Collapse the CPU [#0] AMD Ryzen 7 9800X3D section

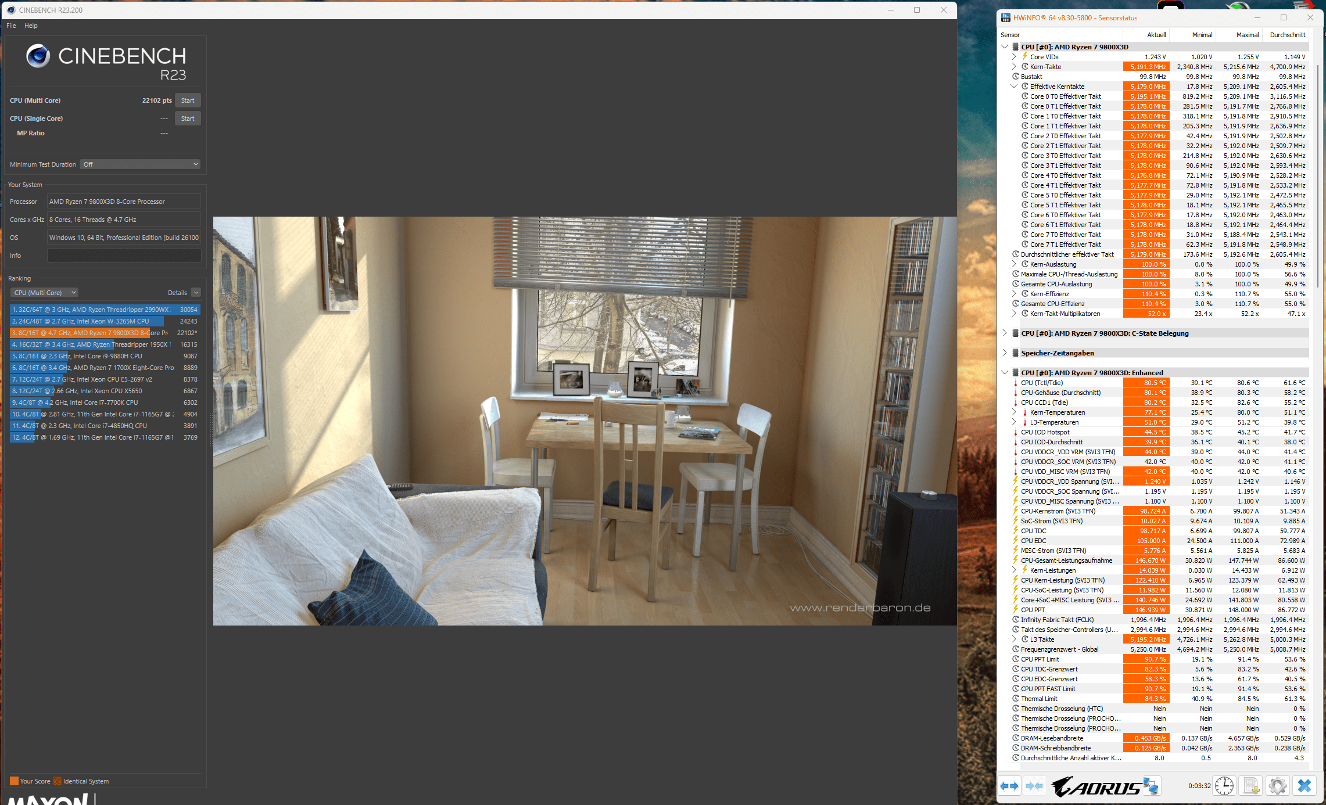pyautogui.click(x=1005, y=46)
